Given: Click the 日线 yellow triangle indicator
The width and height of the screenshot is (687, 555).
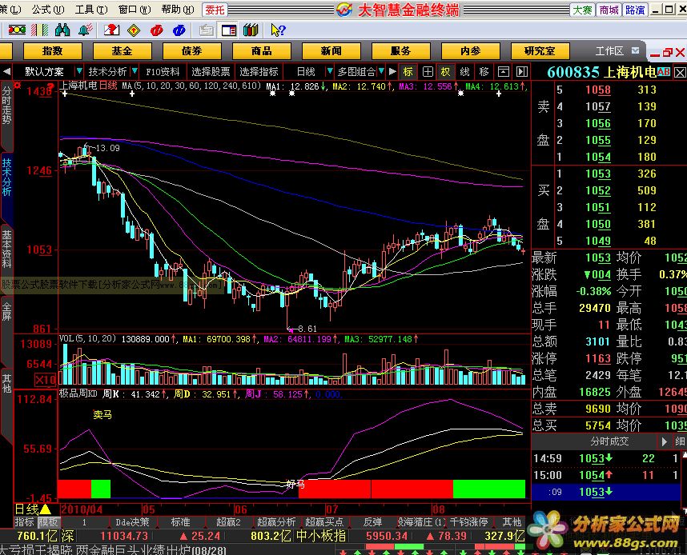Looking at the screenshot, I should tap(46, 509).
